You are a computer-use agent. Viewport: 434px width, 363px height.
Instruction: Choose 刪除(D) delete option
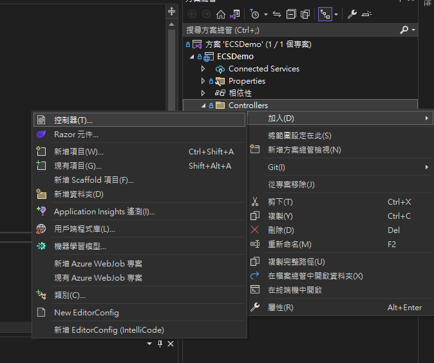tap(340, 230)
